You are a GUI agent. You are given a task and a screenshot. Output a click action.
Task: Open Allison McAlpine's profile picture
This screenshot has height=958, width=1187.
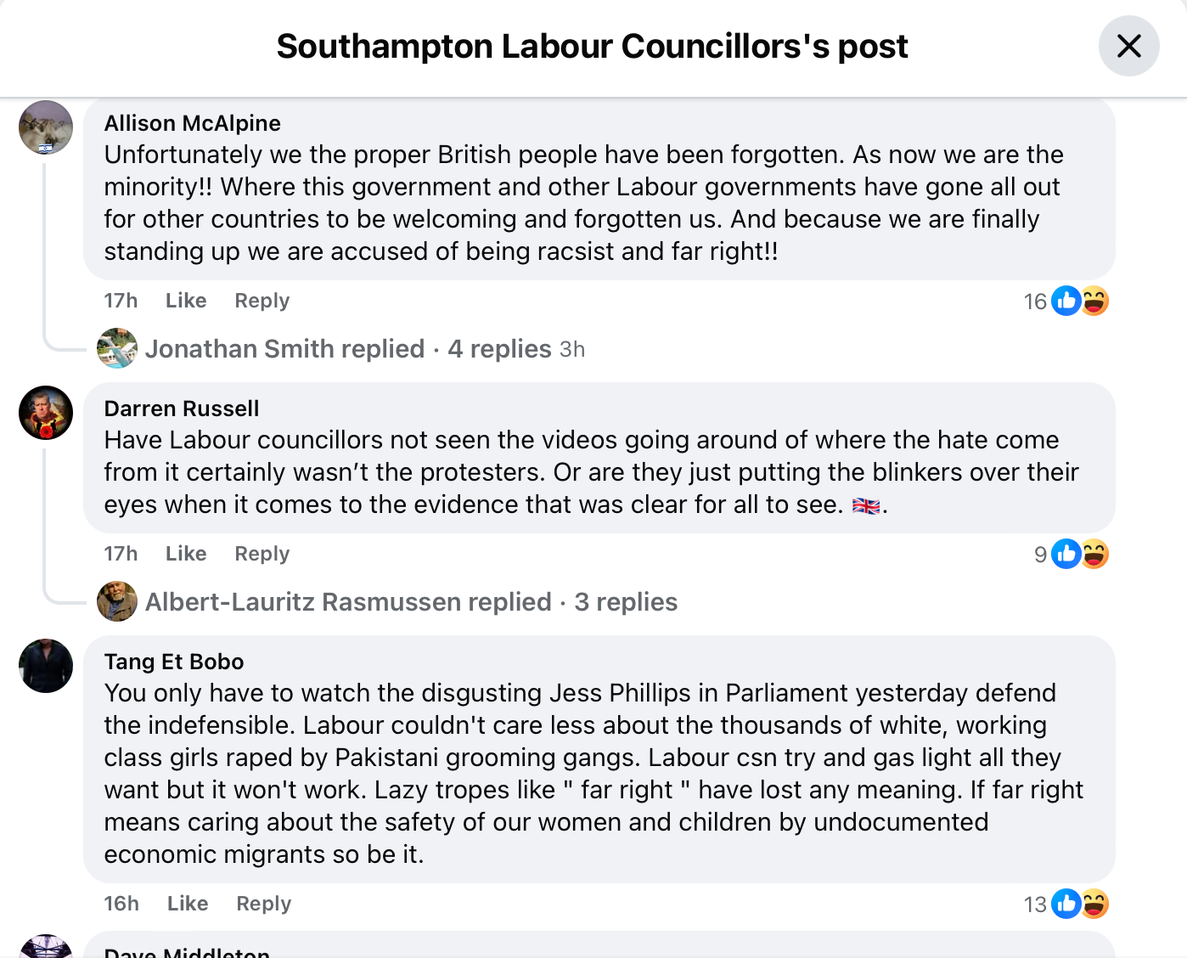[46, 127]
